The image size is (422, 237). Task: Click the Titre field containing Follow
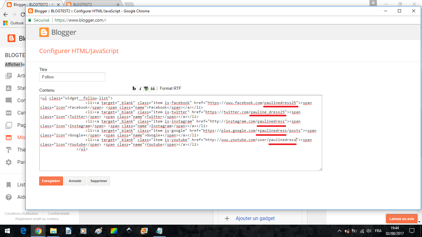(72, 77)
